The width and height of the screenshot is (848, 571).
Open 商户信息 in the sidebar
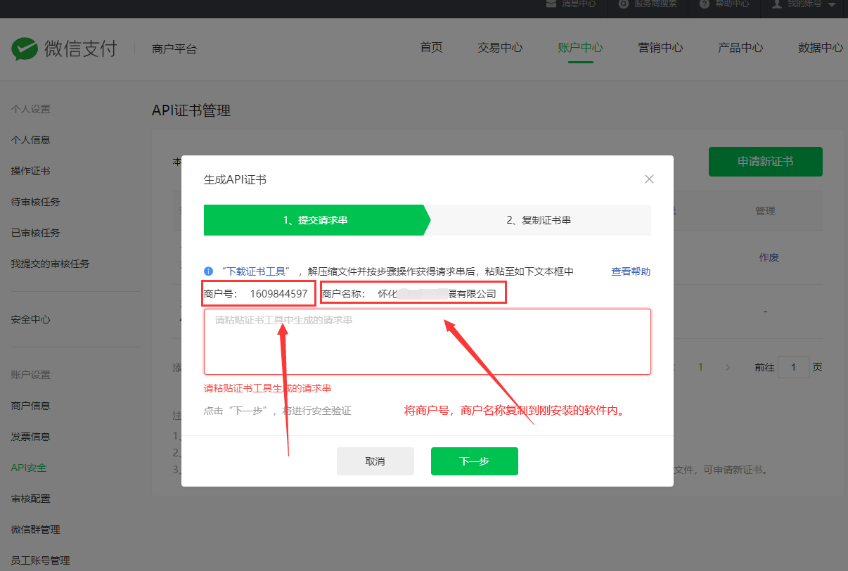pos(31,406)
